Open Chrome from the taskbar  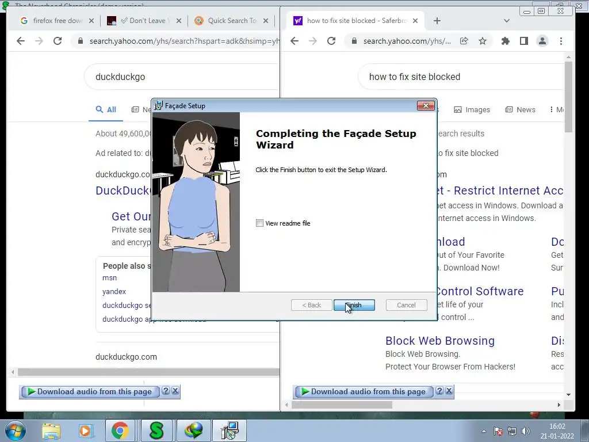[120, 430]
